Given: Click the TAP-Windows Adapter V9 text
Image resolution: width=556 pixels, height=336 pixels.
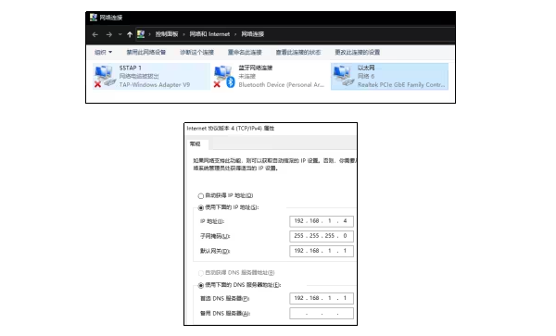Looking at the screenshot, I should pyautogui.click(x=155, y=84).
